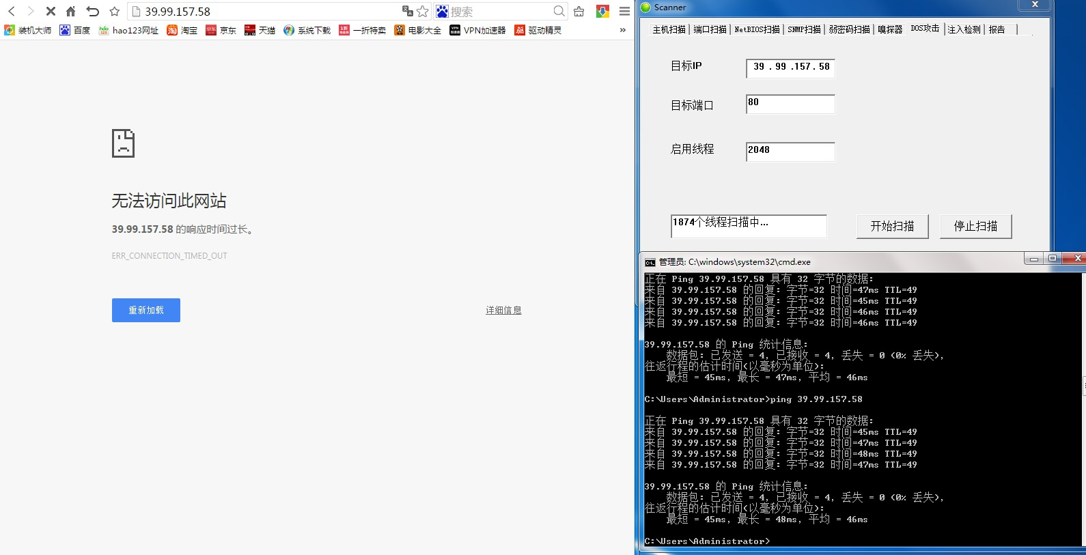Screen dimensions: 1086x555
Task: Click the 启用线程 field containing 2048
Action: coord(790,152)
